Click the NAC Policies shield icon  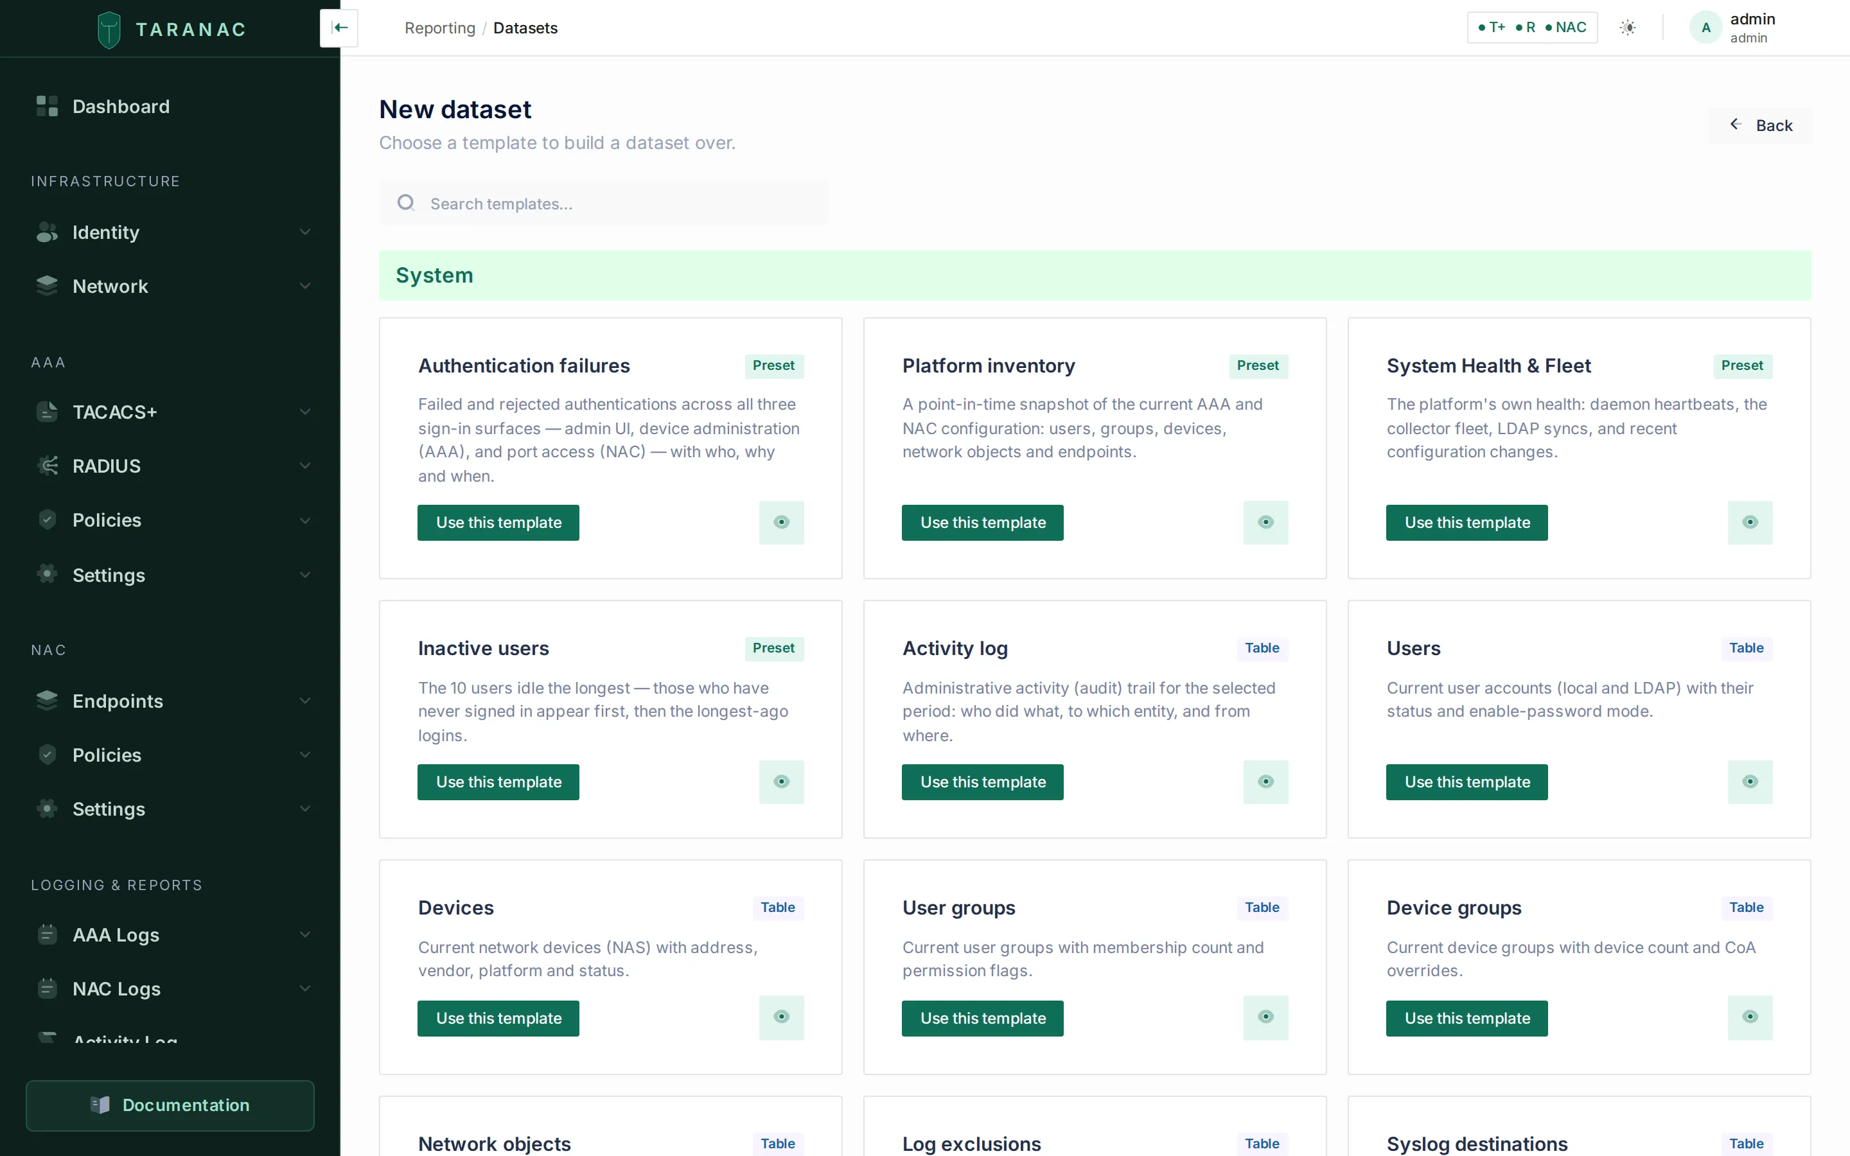coord(47,755)
